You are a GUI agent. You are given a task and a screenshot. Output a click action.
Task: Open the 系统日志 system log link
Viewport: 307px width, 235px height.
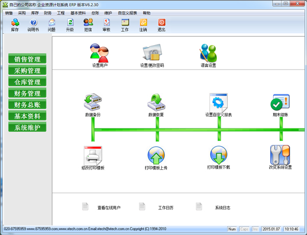[222, 207]
